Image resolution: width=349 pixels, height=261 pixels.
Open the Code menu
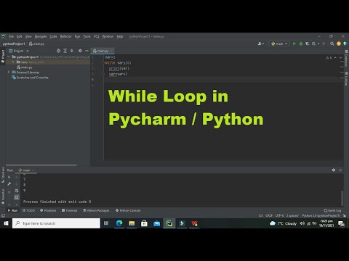click(53, 36)
